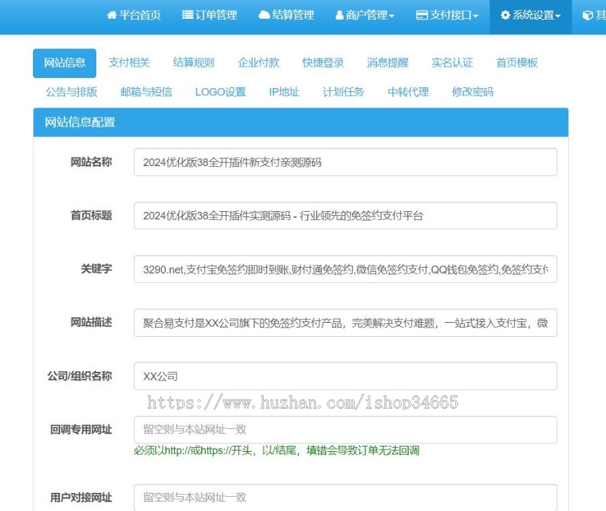This screenshot has height=511, width=606.
Task: Open the 修改密码 tab
Action: tap(473, 92)
